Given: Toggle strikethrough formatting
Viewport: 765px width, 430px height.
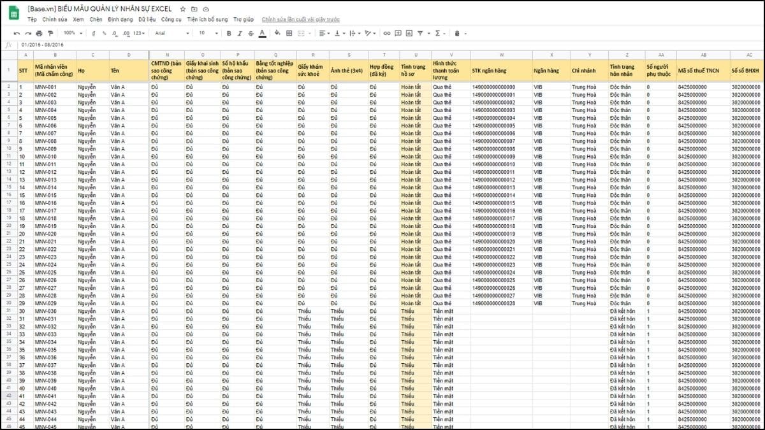Looking at the screenshot, I should [250, 33].
